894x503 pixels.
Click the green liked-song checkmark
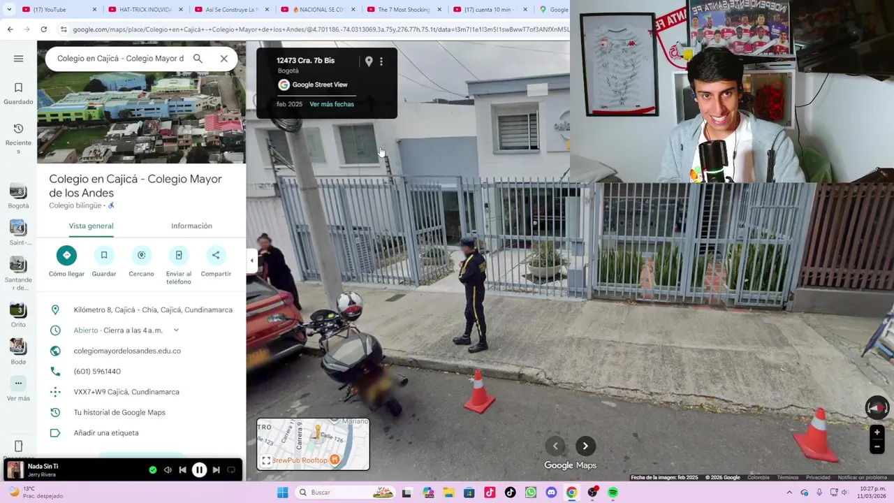coord(153,470)
